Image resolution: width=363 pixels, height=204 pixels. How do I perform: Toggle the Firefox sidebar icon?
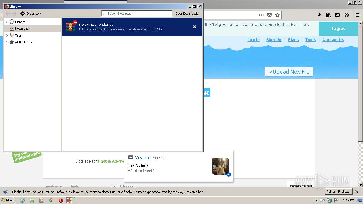point(337,15)
